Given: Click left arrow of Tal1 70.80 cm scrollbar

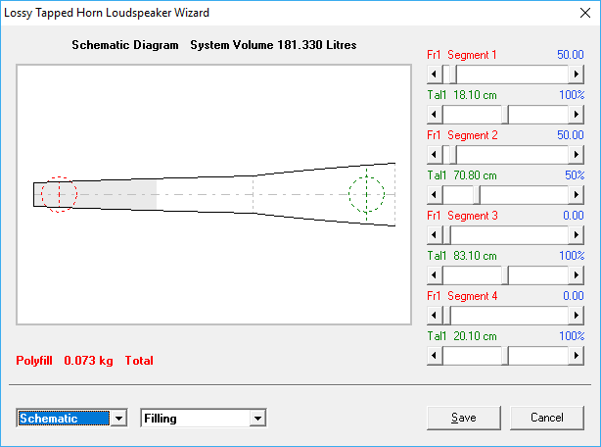Looking at the screenshot, I should coord(437,195).
